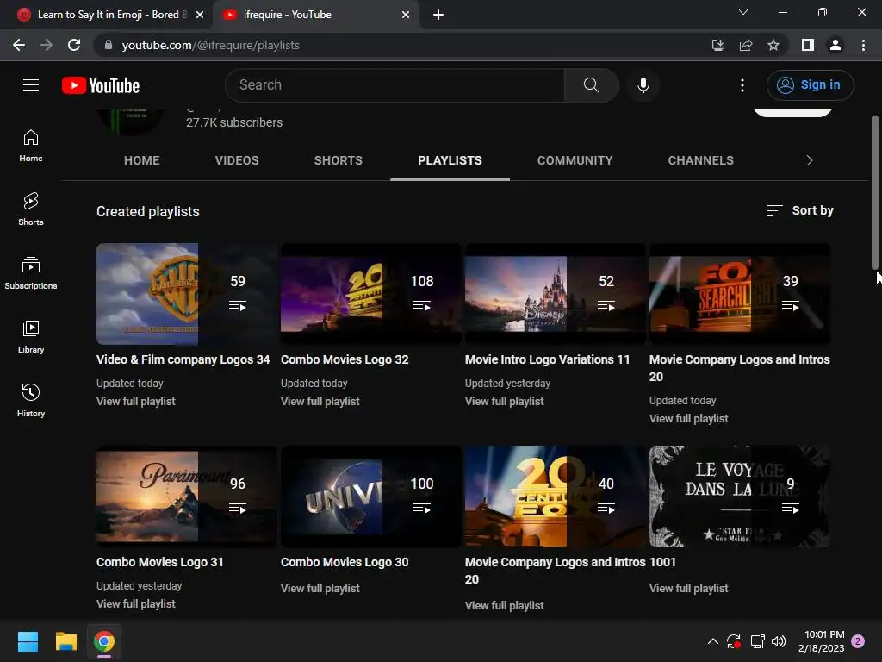Screen dimensions: 882x662
Task: Open YouTube settings three-dot menu
Action: [x=742, y=85]
